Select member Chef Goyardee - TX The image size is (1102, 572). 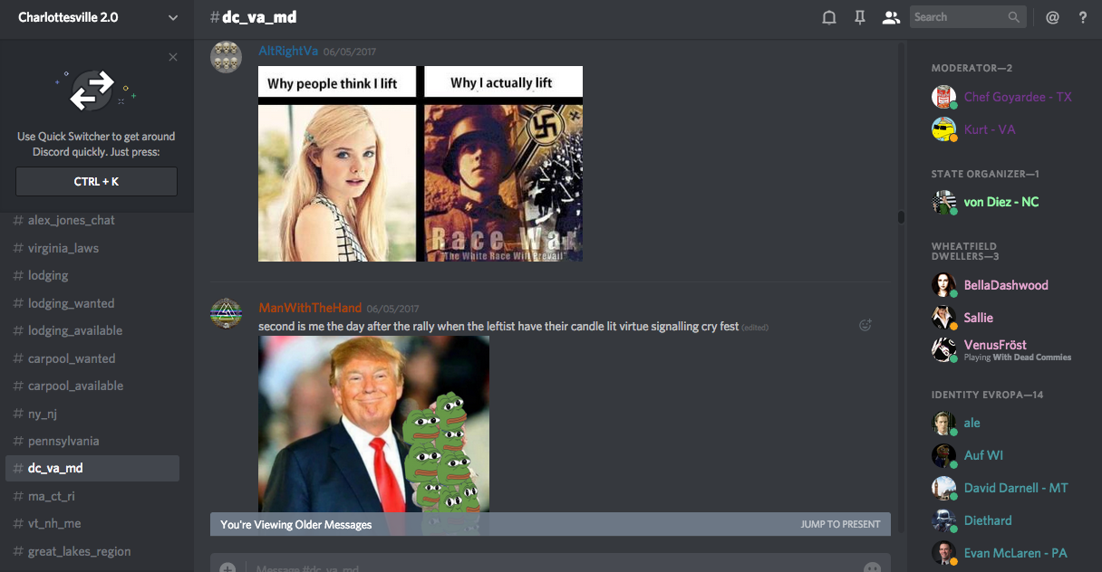[x=1017, y=97]
